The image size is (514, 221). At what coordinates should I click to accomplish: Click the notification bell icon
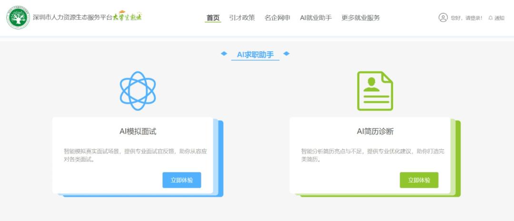[490, 18]
